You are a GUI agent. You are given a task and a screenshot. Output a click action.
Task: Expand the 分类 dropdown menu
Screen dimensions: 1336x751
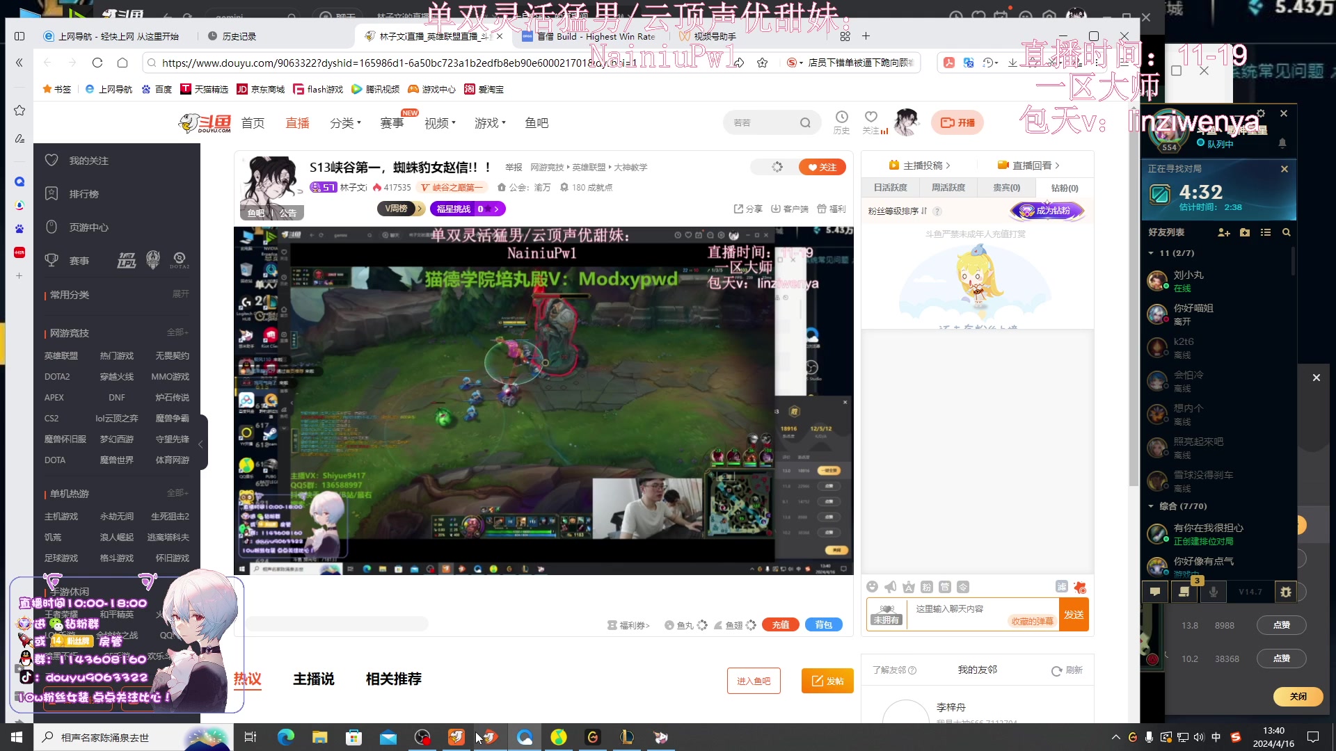click(346, 123)
